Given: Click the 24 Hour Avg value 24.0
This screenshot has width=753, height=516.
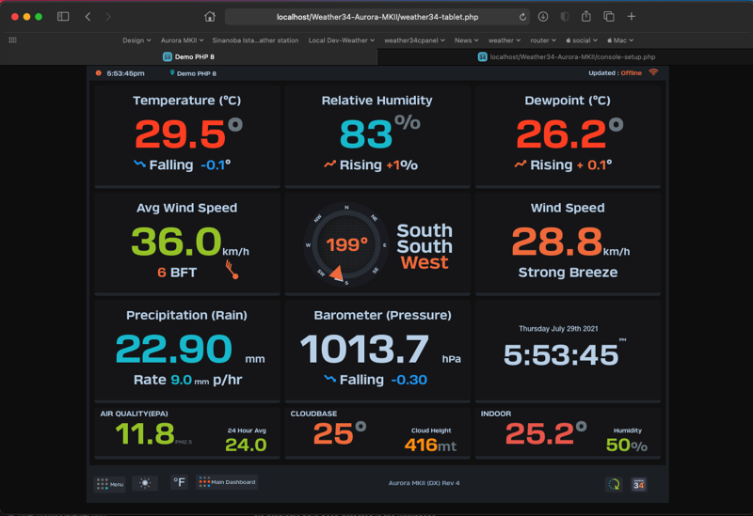Looking at the screenshot, I should [x=246, y=445].
